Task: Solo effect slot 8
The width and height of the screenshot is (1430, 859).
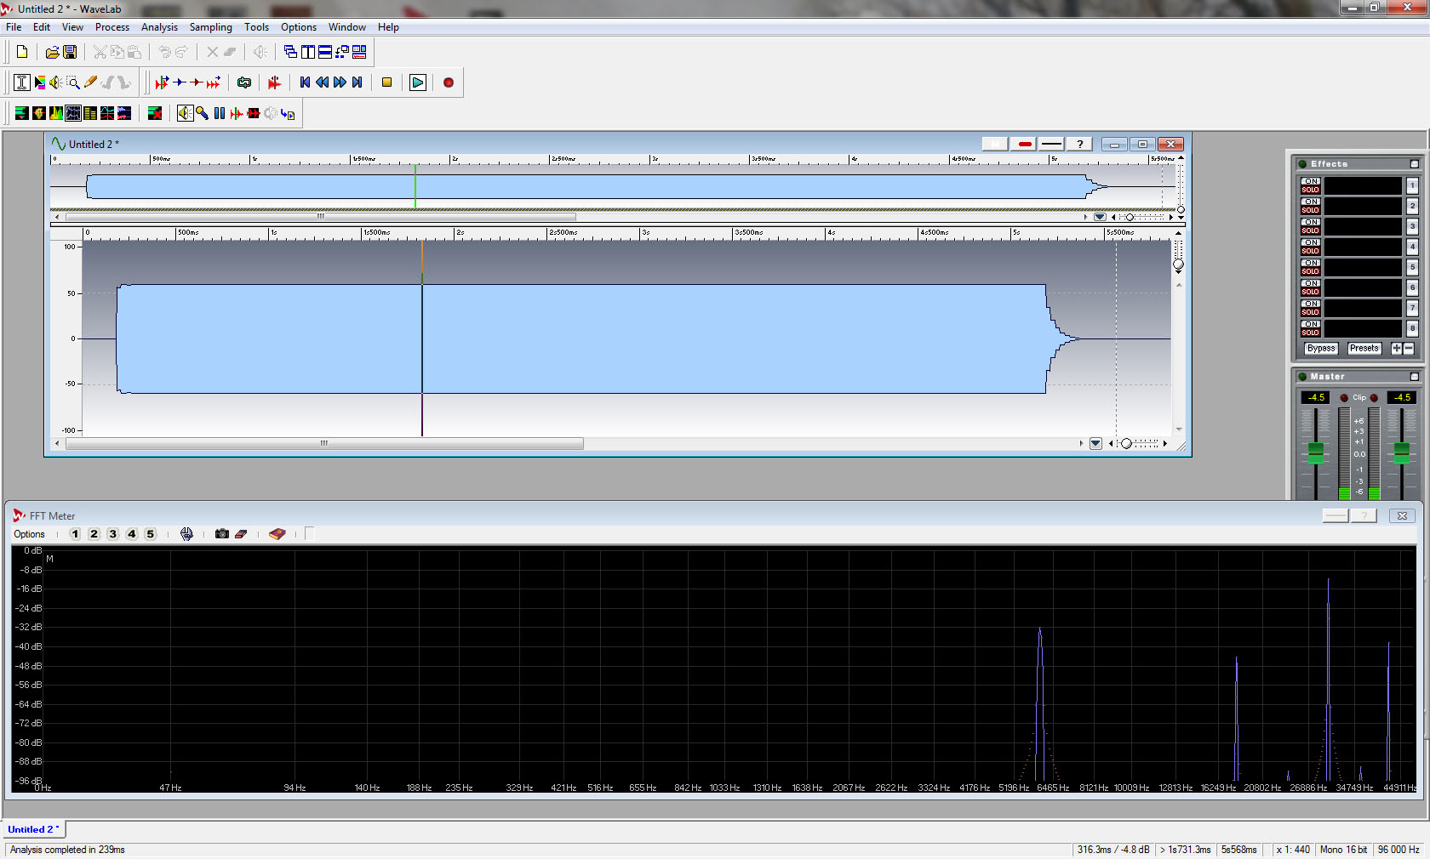Action: click(x=1310, y=333)
